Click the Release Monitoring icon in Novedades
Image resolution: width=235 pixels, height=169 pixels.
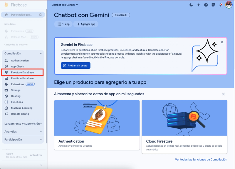[6, 37]
